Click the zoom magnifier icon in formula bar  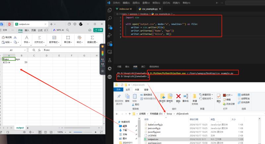34,50
